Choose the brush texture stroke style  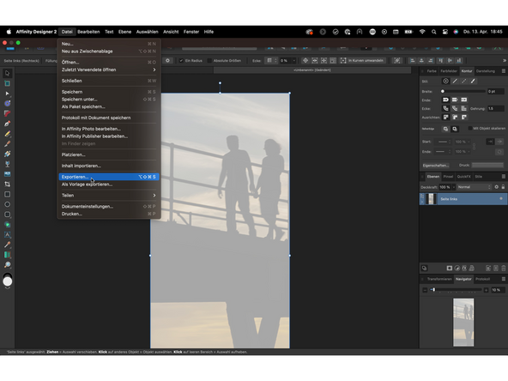click(x=473, y=82)
